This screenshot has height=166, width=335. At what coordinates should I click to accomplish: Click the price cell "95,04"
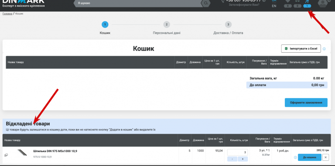pyautogui.click(x=219, y=151)
